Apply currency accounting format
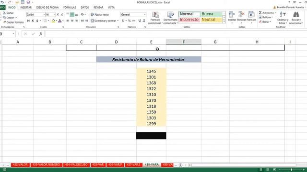Image resolution: width=307 pixels, height=172 pixels. pos(123,21)
